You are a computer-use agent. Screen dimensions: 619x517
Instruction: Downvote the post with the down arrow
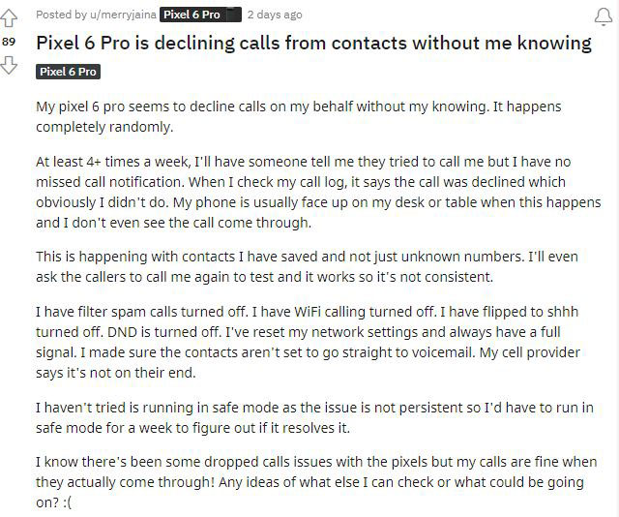[x=9, y=65]
